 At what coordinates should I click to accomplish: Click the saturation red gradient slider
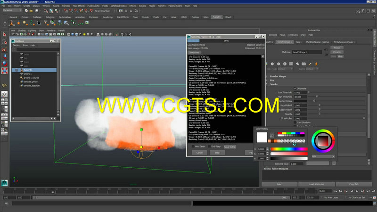(289, 154)
